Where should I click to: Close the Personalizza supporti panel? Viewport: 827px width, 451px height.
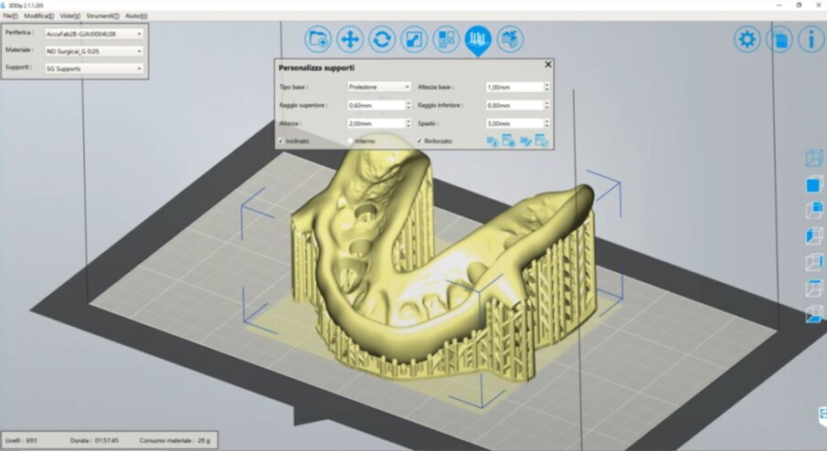pyautogui.click(x=547, y=65)
